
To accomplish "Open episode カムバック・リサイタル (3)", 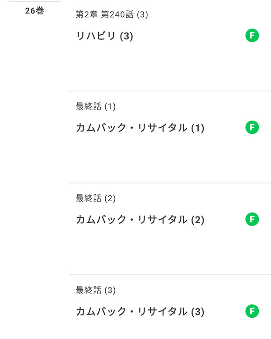I will (140, 311).
